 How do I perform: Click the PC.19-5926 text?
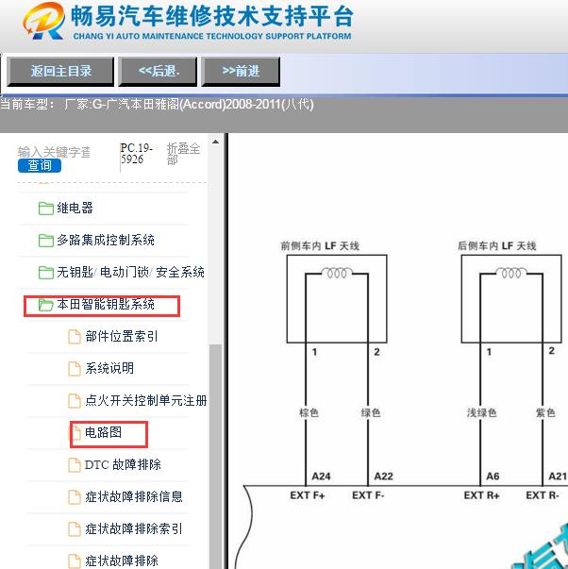tap(137, 154)
